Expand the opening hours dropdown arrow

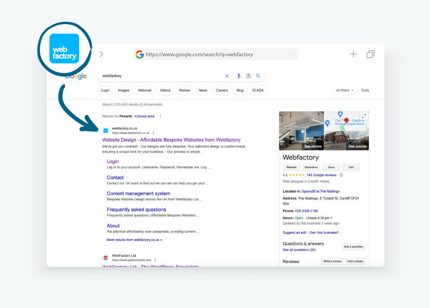pyautogui.click(x=331, y=218)
